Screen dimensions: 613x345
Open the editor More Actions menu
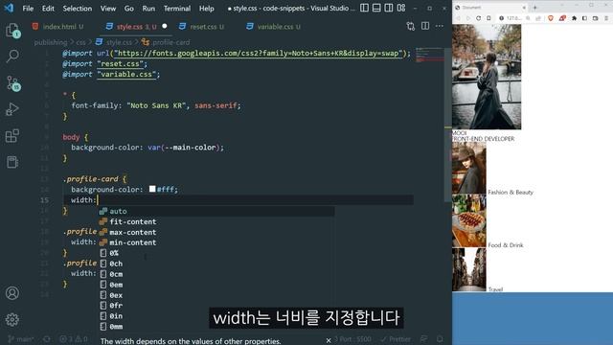pos(440,26)
